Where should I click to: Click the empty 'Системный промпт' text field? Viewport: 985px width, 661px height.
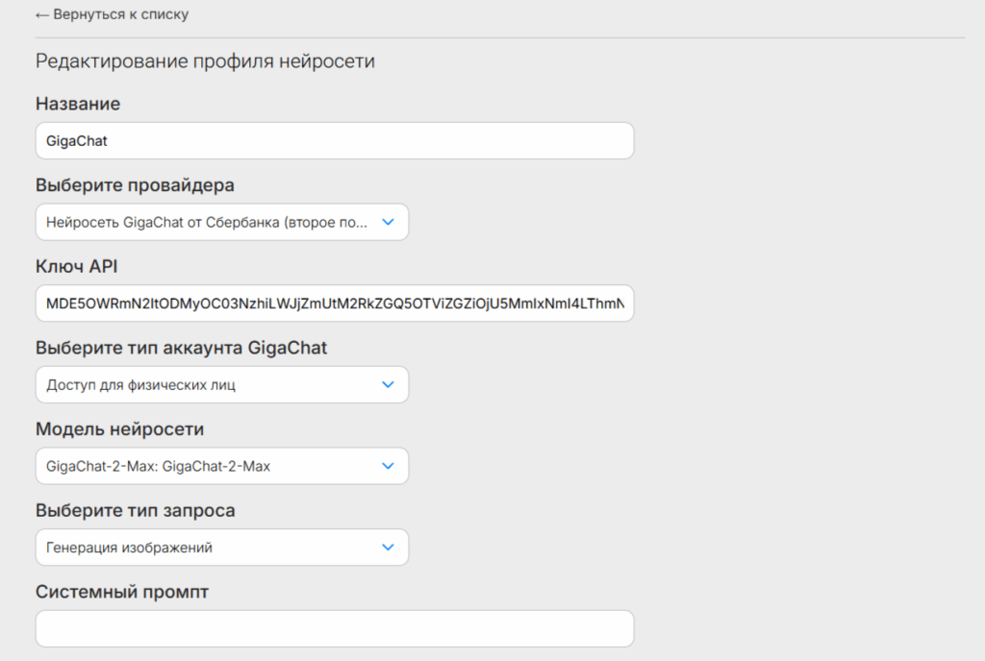334,628
